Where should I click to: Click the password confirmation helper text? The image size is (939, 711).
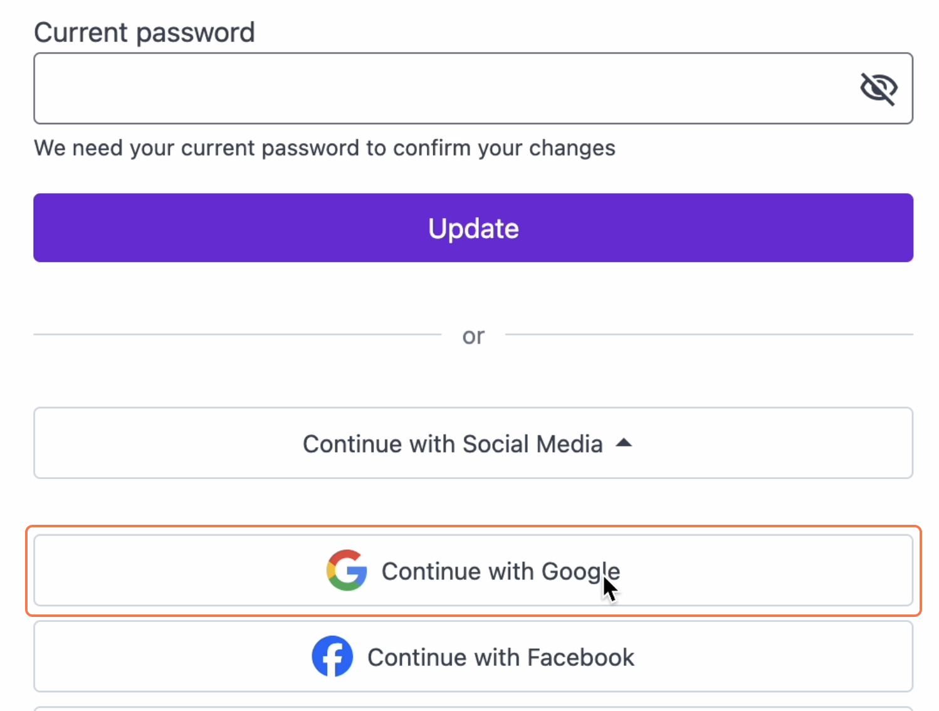click(324, 148)
